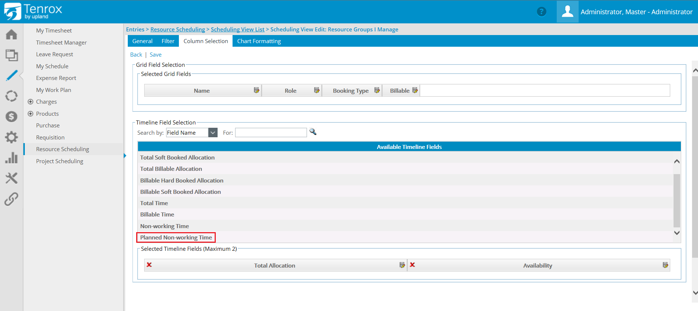
Task: Open My Timesheet menu item
Action: pos(54,30)
